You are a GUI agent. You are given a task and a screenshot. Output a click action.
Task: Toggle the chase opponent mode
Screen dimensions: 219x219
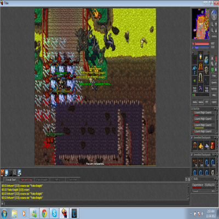(216, 64)
